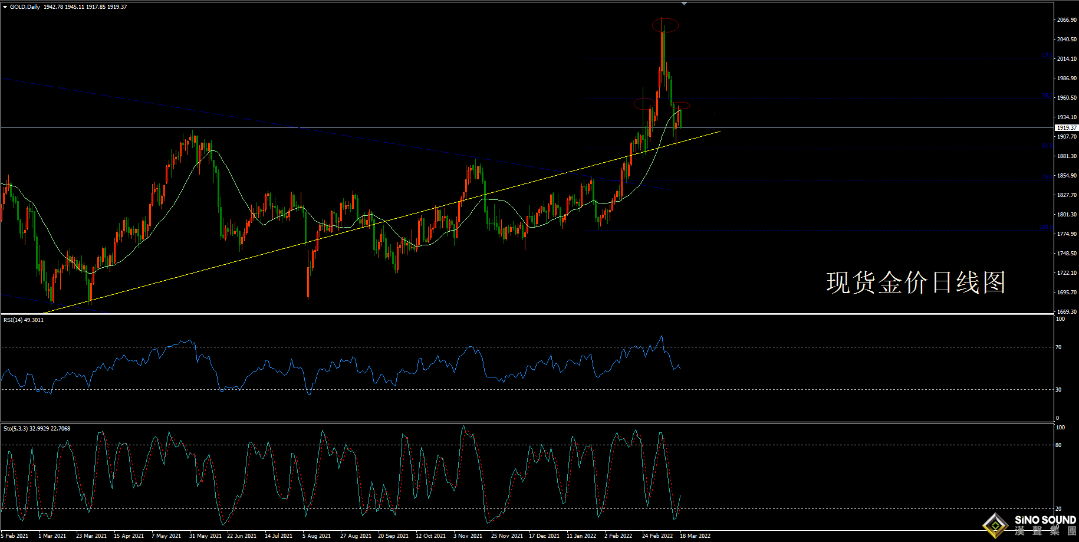Select the 61.8 Fibonacci level label

(x=1047, y=146)
